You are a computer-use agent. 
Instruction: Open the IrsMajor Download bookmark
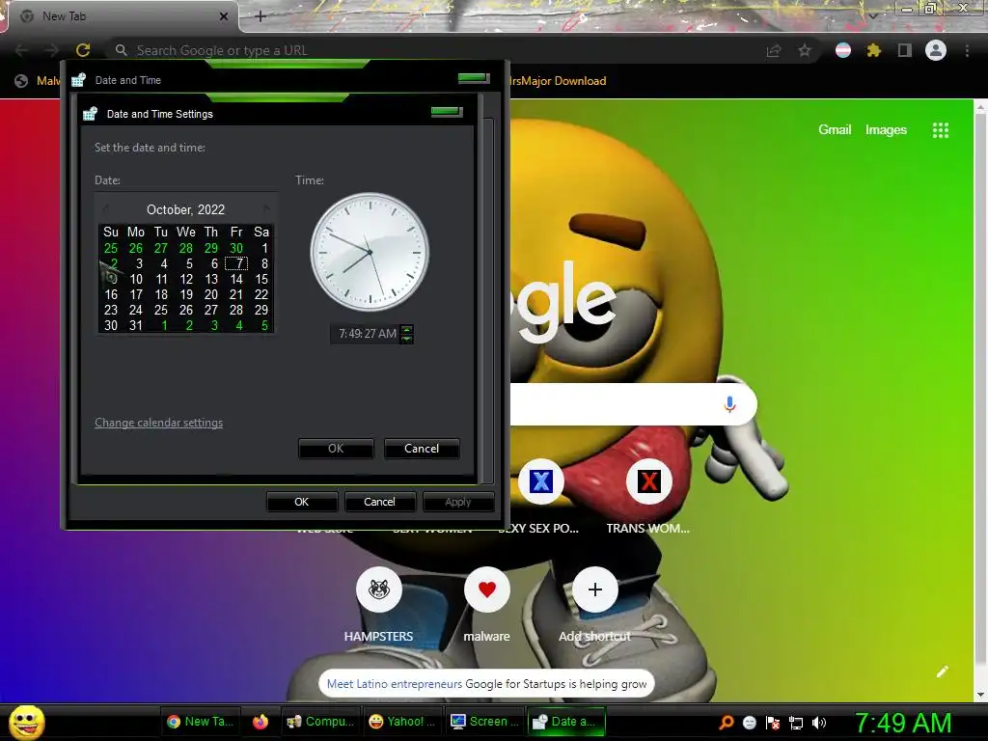(558, 81)
